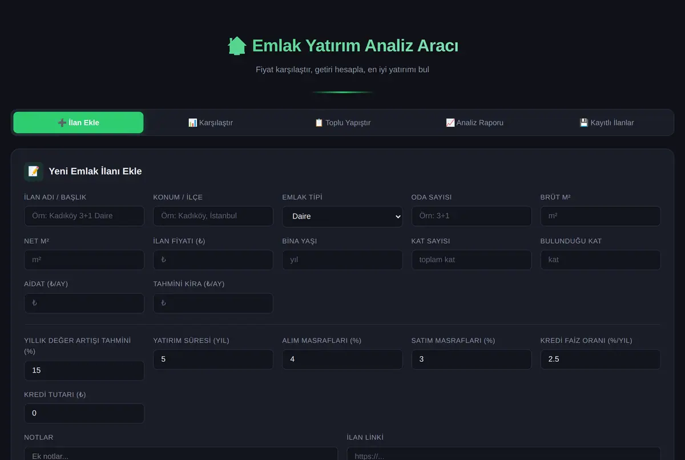Focus the İlan Linki URL field
This screenshot has width=685, height=460.
click(x=503, y=454)
